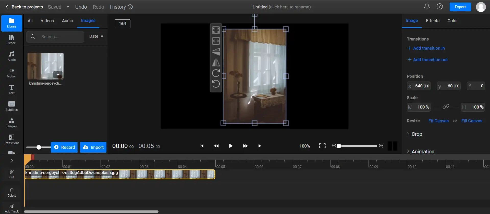
Task: Switch to the Videos tab
Action: [x=47, y=21]
